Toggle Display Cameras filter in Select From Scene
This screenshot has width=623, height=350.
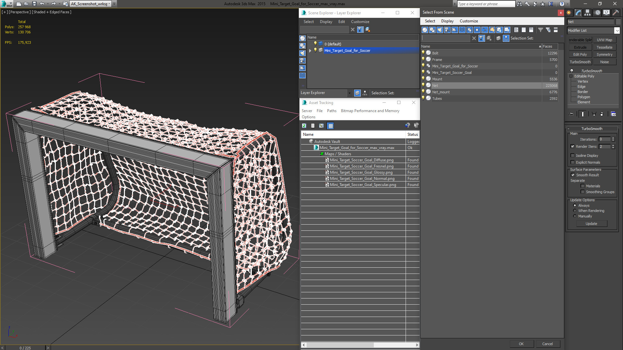click(447, 30)
